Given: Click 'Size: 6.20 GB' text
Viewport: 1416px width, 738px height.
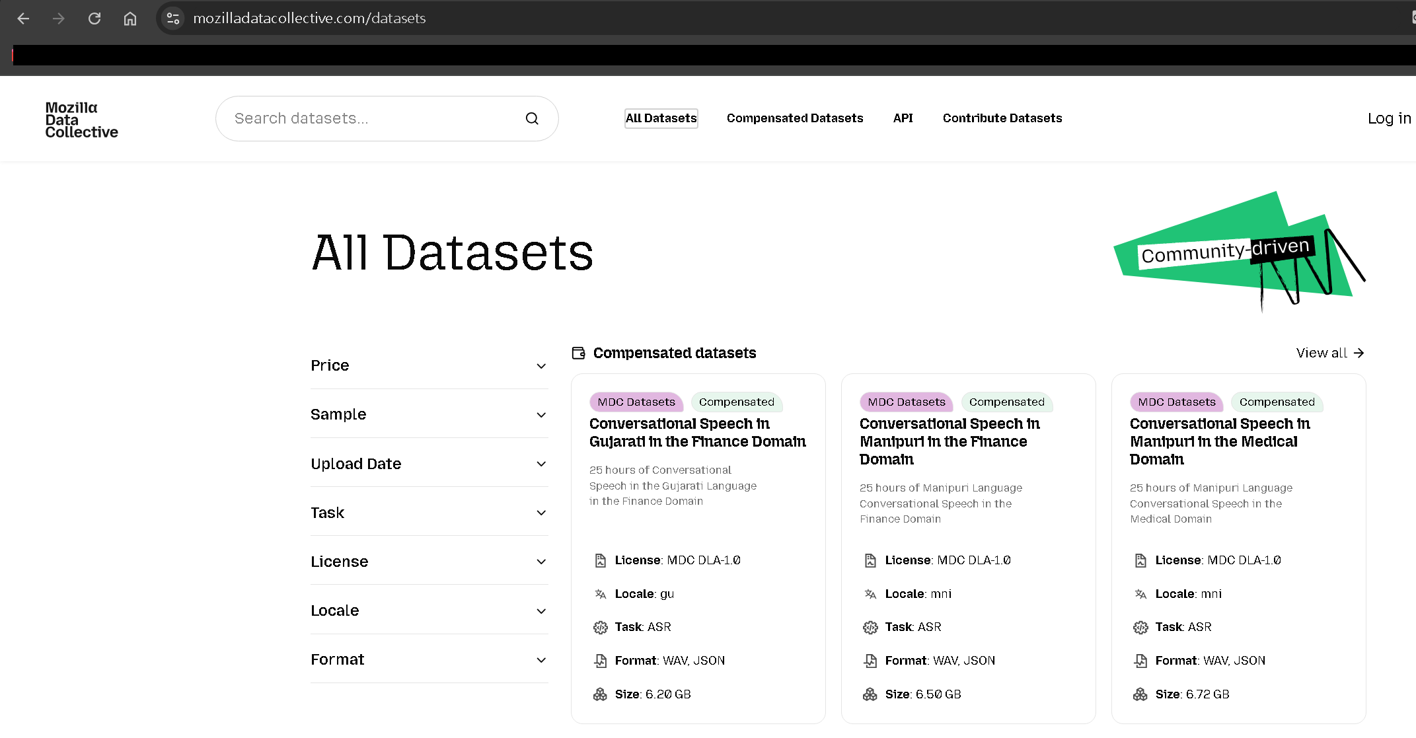Looking at the screenshot, I should point(653,694).
